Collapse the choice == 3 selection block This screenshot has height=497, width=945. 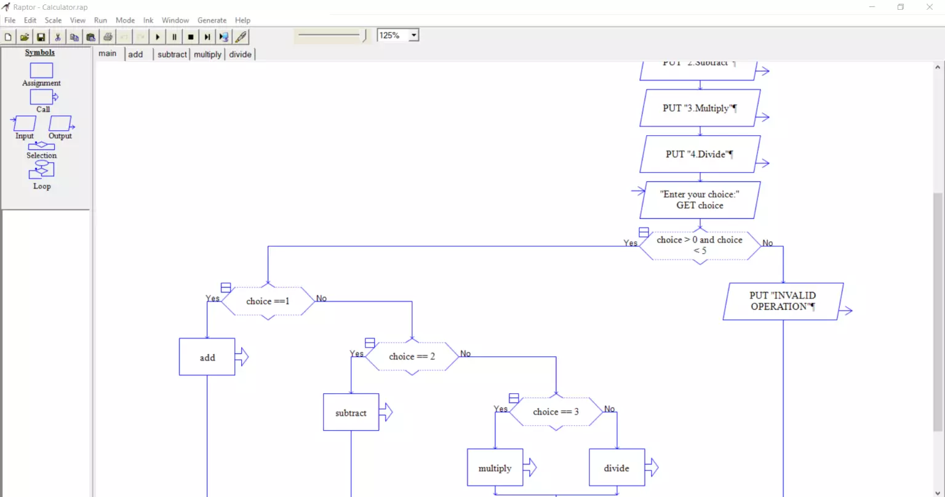click(x=514, y=398)
